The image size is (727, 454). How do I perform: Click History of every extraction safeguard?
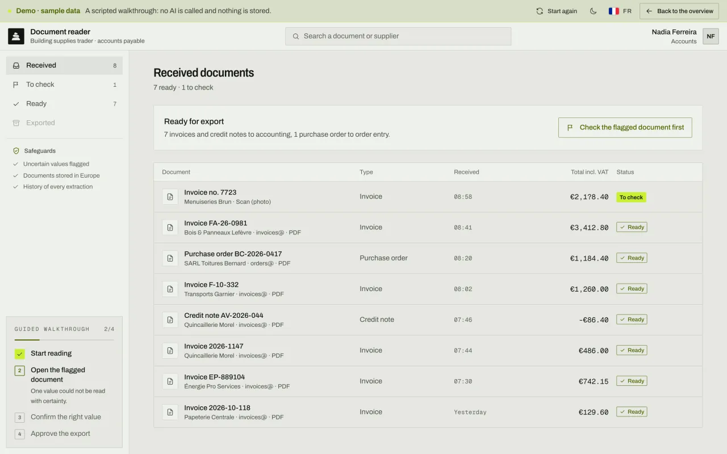(58, 187)
